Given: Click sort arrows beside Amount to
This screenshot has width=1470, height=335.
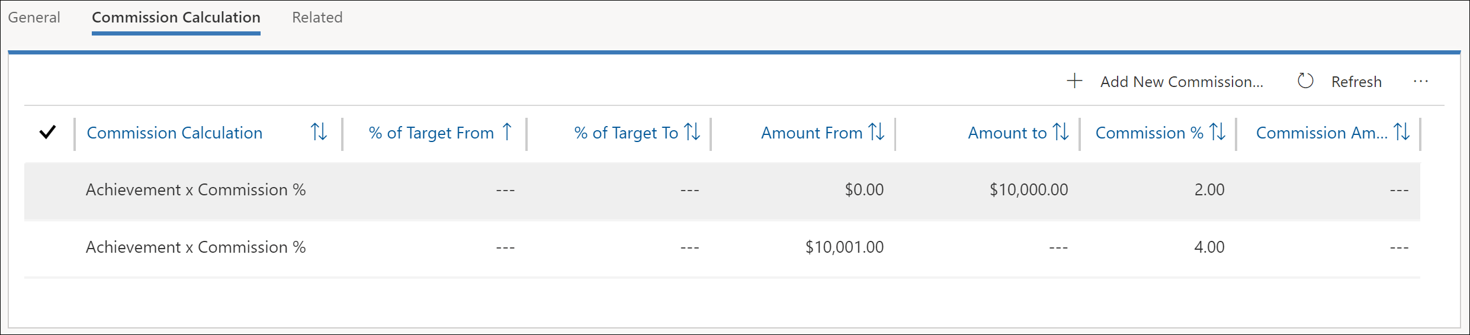Looking at the screenshot, I should (1061, 131).
